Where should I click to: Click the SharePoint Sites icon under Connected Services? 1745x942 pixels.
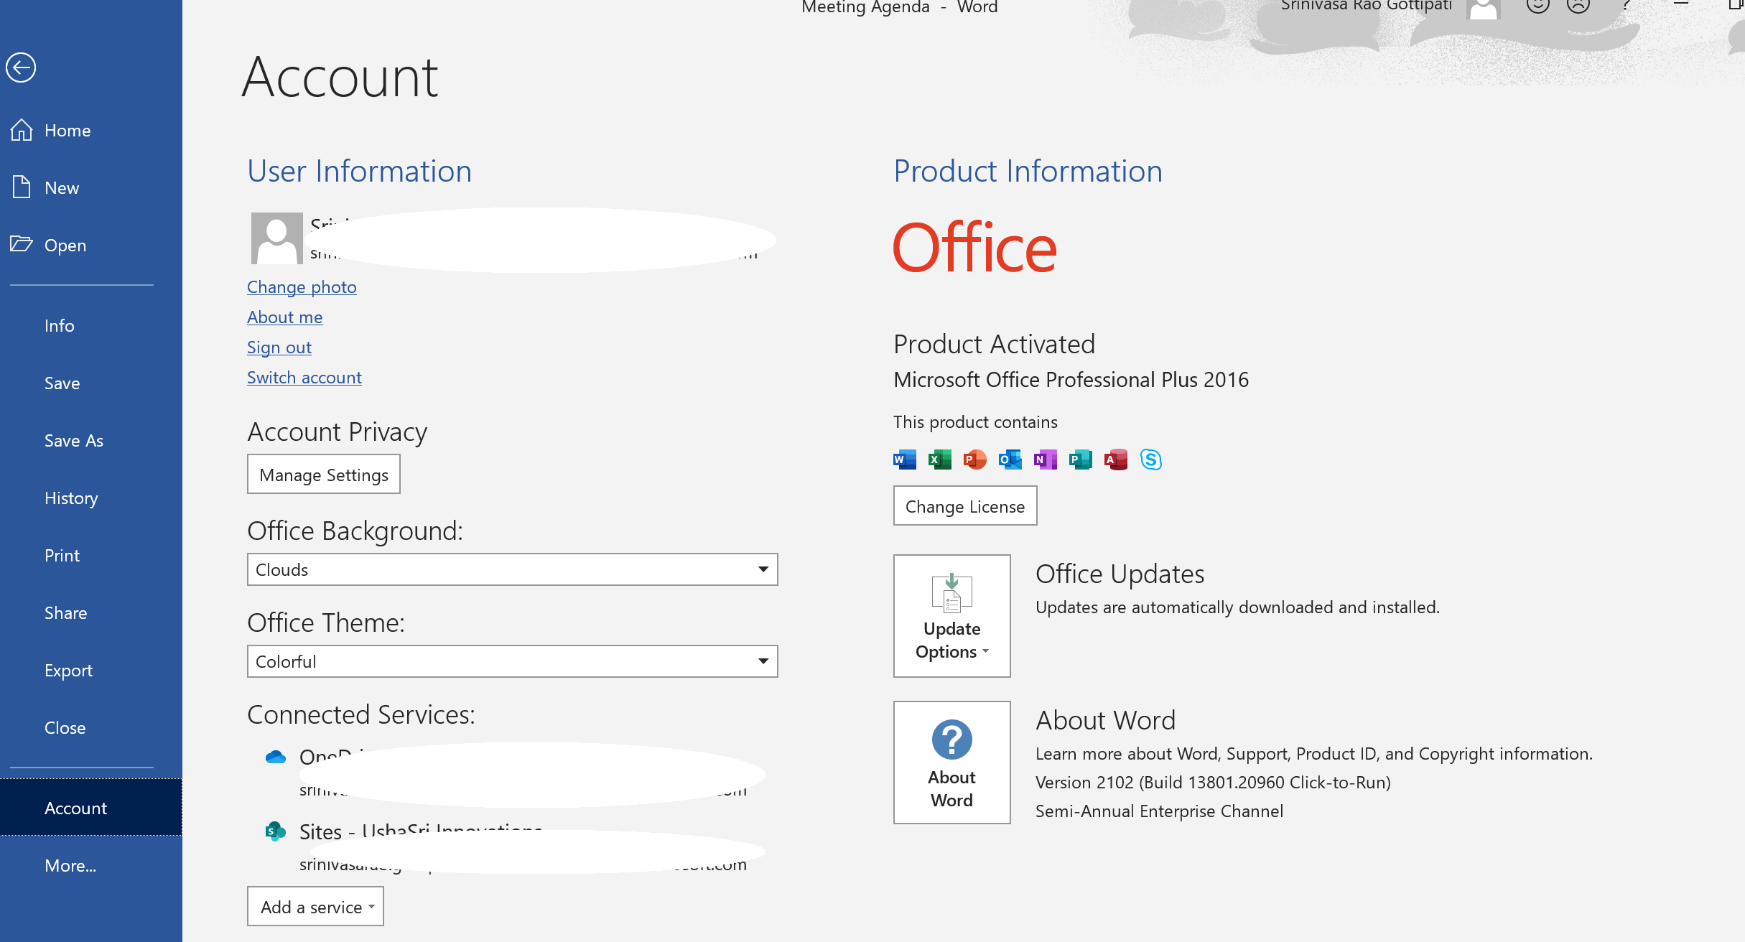tap(275, 831)
